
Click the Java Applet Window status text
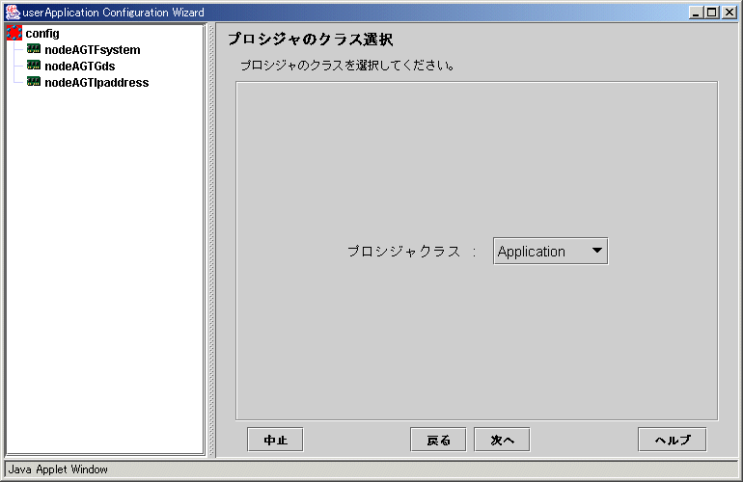[58, 469]
